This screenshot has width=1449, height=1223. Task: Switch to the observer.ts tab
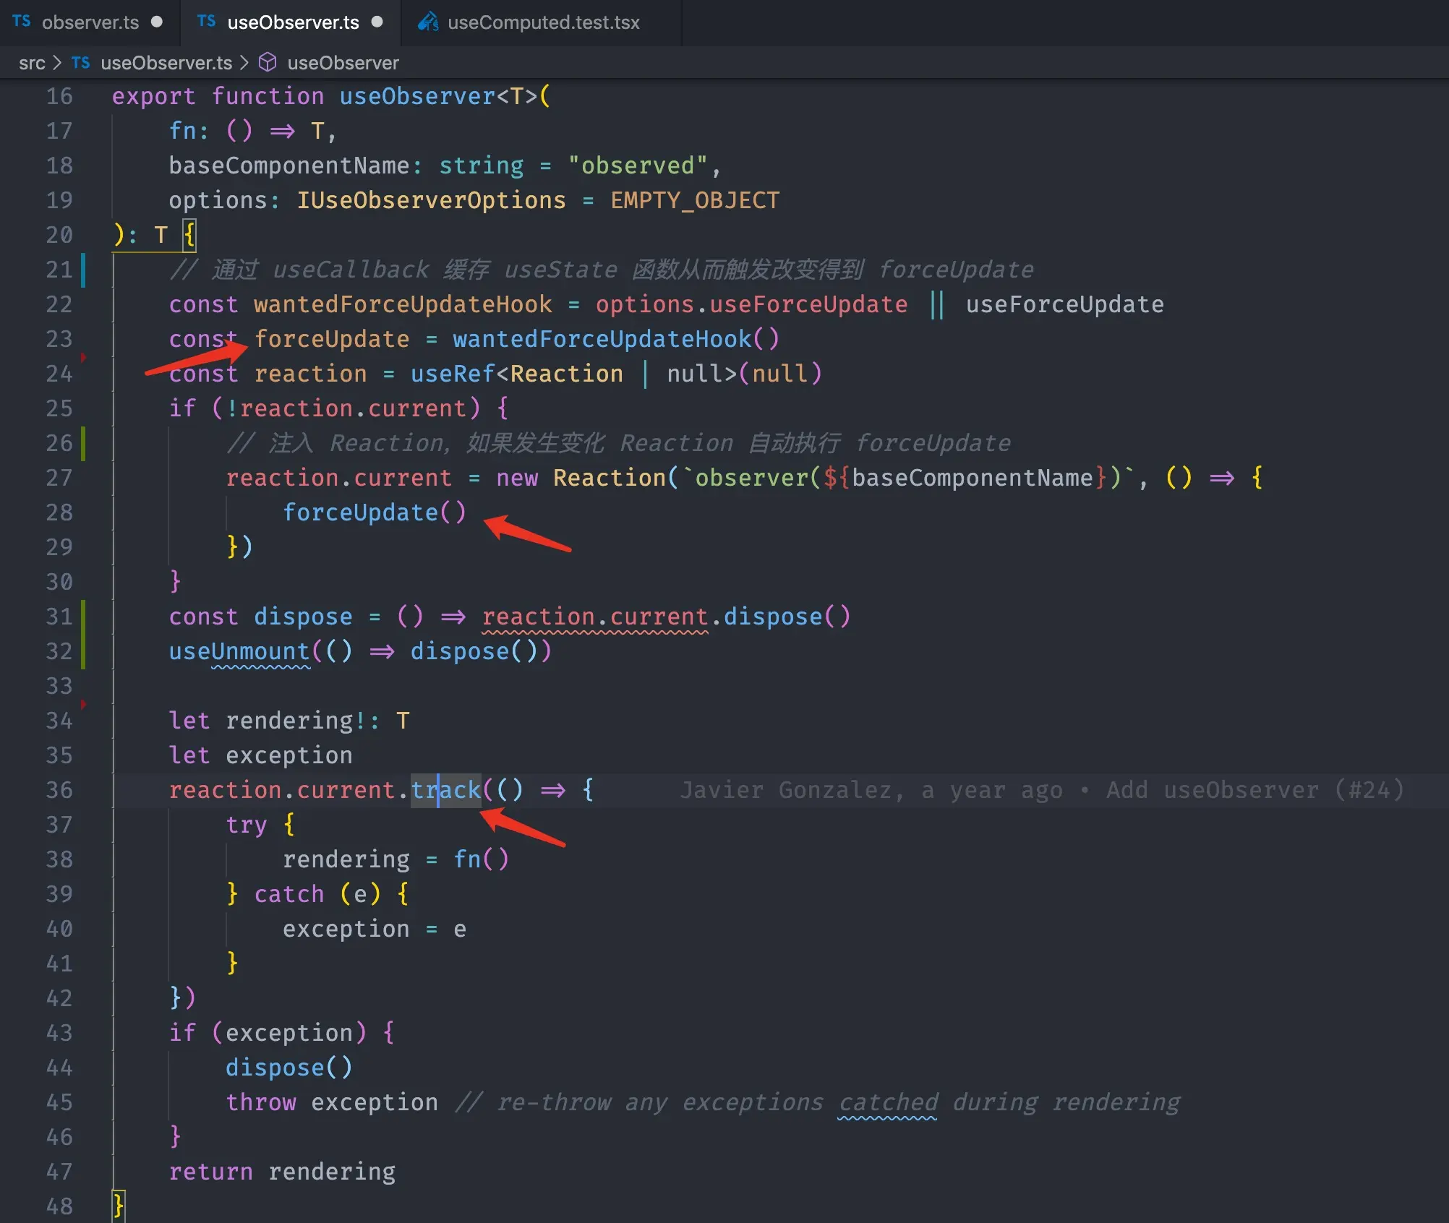coord(90,22)
